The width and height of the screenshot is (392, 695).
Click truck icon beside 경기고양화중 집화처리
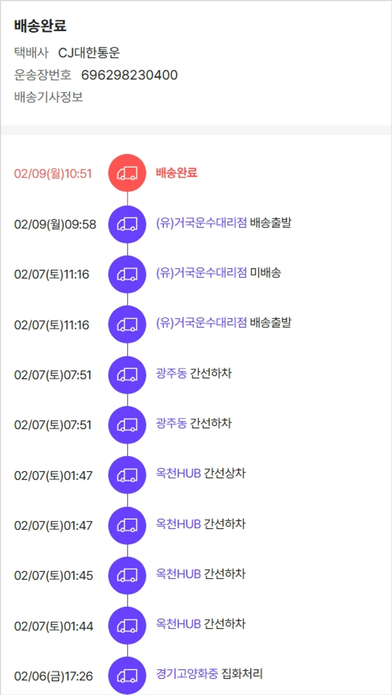click(x=127, y=675)
